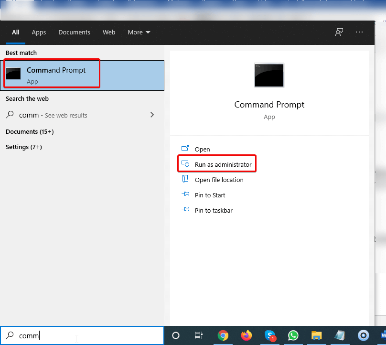Click inside the comm search box
The image size is (386, 345).
(81, 335)
